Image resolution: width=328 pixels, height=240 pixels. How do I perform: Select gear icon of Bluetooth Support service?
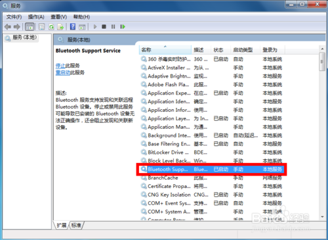coord(144,169)
